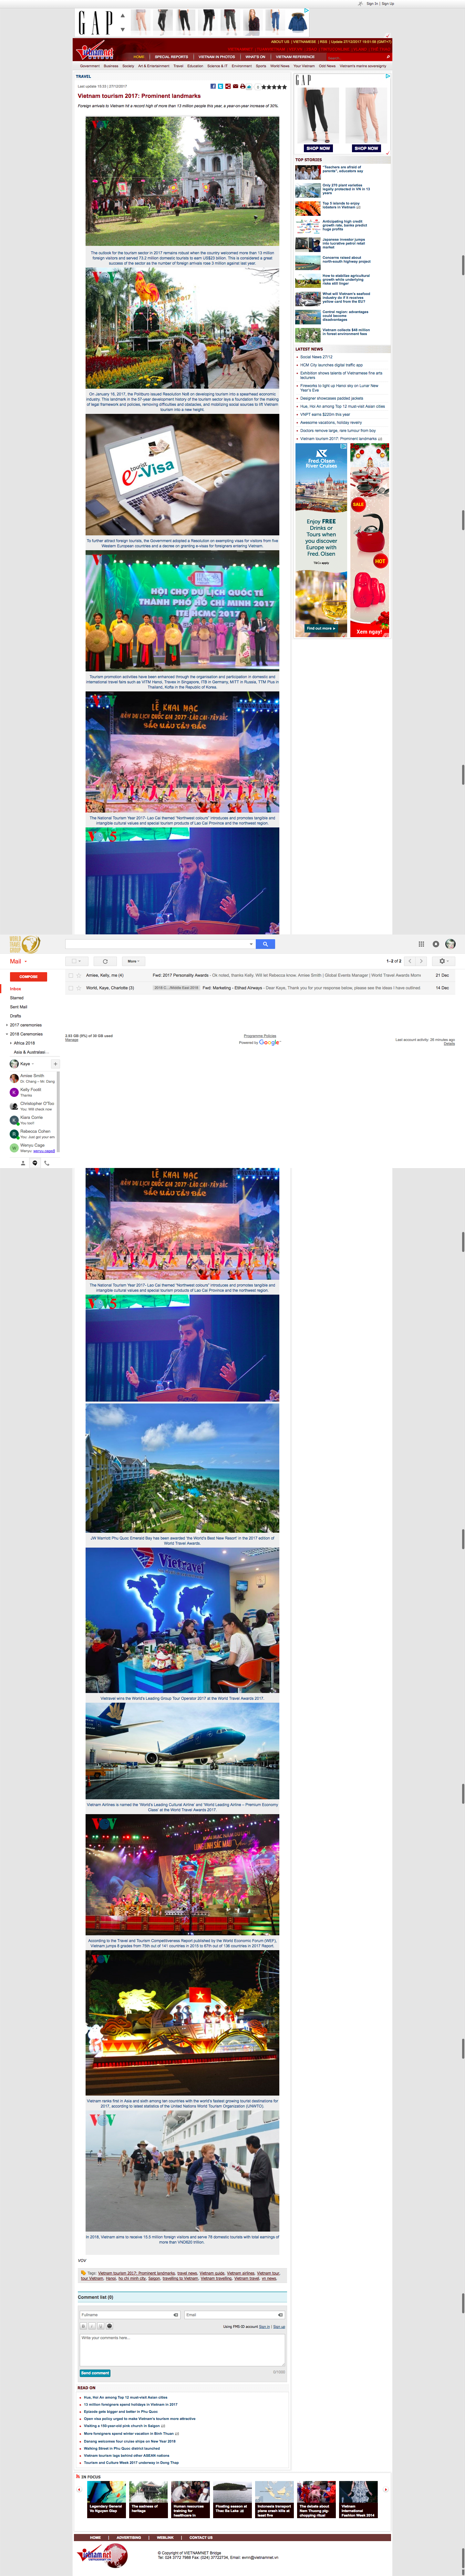Click the Bold icon in comment editor
The height and width of the screenshot is (2576, 465).
point(84,2326)
